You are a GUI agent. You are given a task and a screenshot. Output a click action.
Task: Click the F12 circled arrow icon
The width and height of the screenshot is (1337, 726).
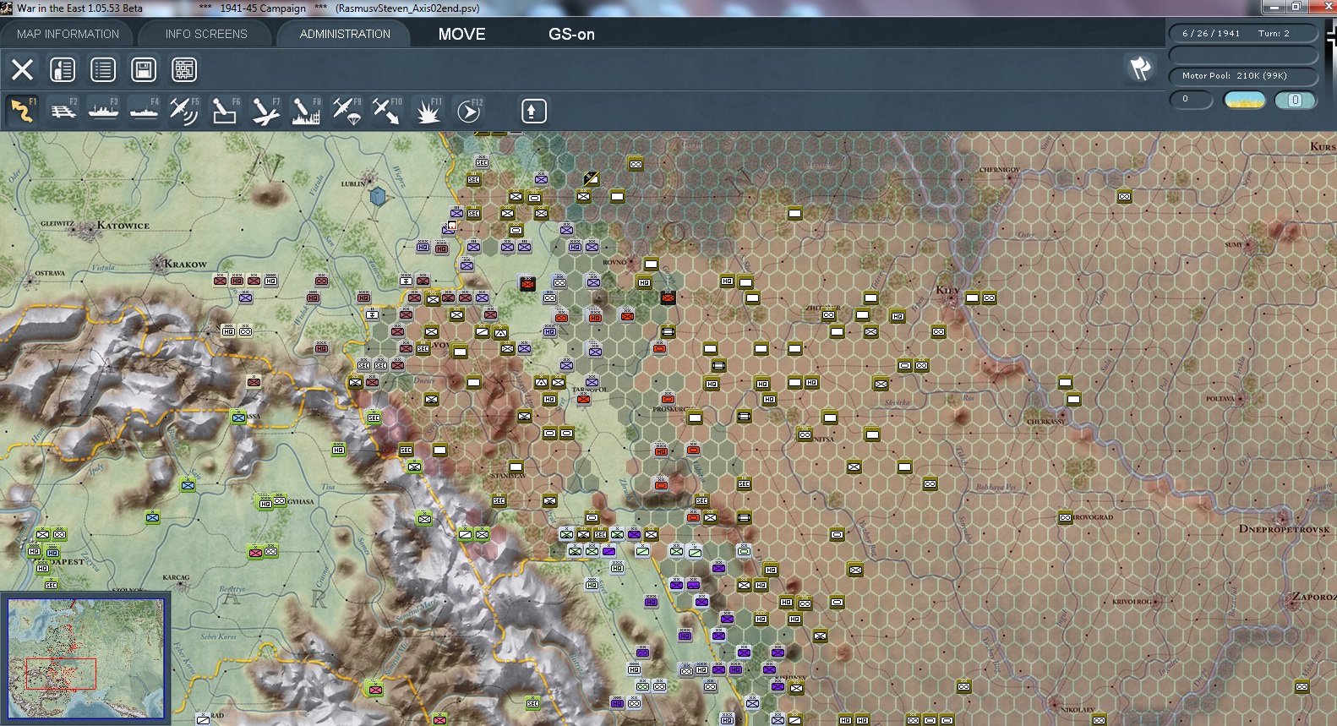[469, 111]
